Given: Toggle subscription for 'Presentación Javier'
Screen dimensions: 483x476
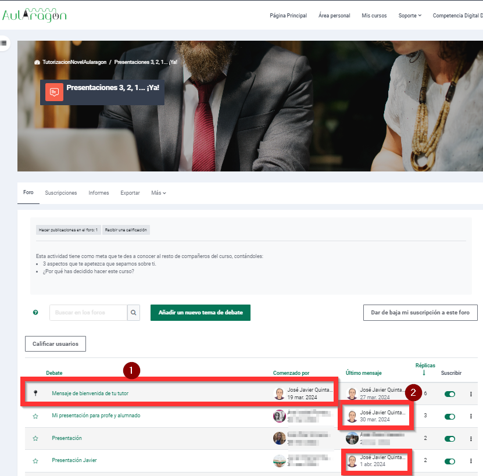Looking at the screenshot, I should click(450, 461).
